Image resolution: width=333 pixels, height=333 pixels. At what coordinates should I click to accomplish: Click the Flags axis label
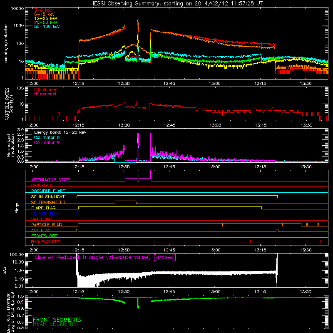17,208
